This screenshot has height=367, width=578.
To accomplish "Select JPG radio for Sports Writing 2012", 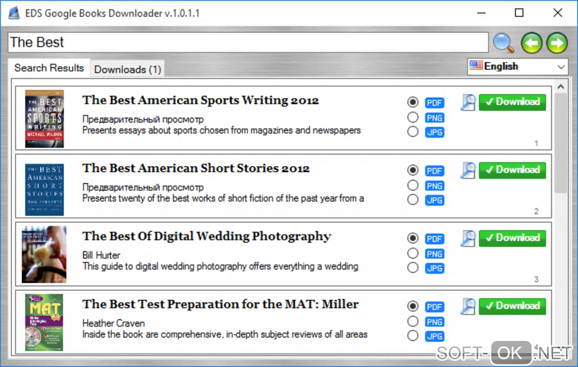I will [413, 131].
